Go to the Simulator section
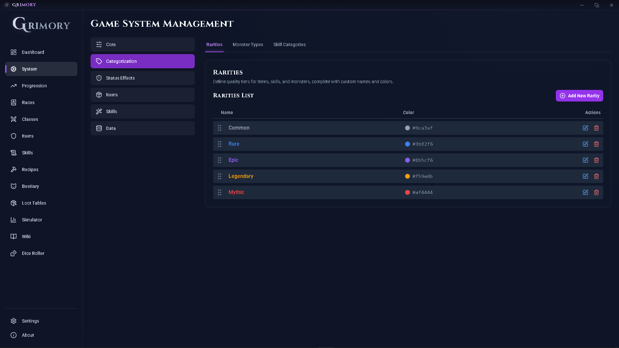Screen dimensions: 619x348 [x=32, y=220]
